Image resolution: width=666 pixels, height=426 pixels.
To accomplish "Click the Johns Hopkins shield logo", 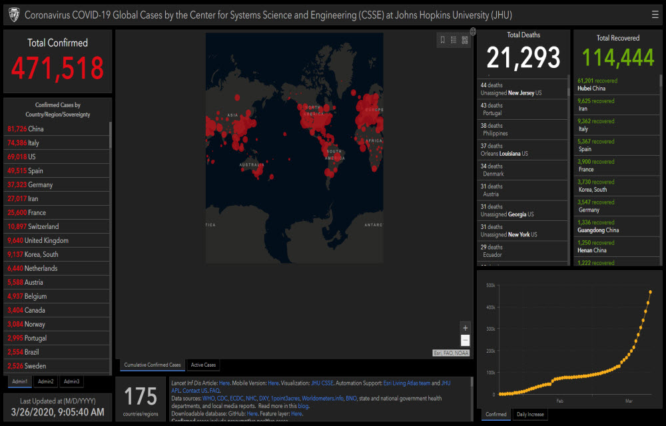I will tap(15, 15).
